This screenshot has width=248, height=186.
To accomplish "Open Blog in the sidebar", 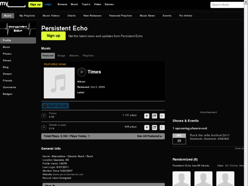I will (5, 67).
